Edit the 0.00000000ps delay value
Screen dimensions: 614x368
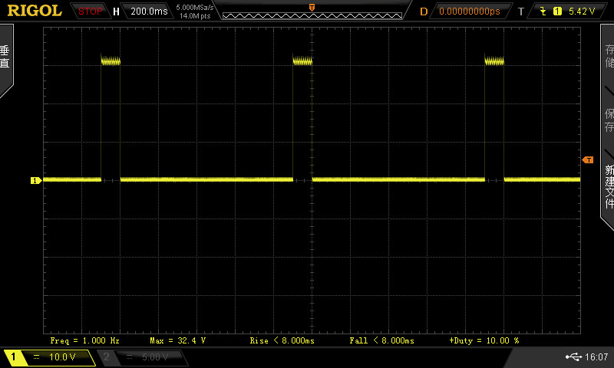469,11
